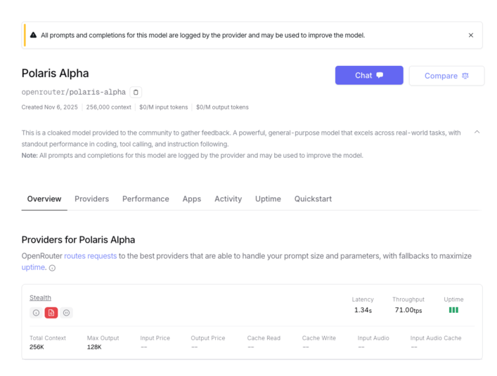This screenshot has width=497, height=376.
Task: Select the Overview tab
Action: 44,199
